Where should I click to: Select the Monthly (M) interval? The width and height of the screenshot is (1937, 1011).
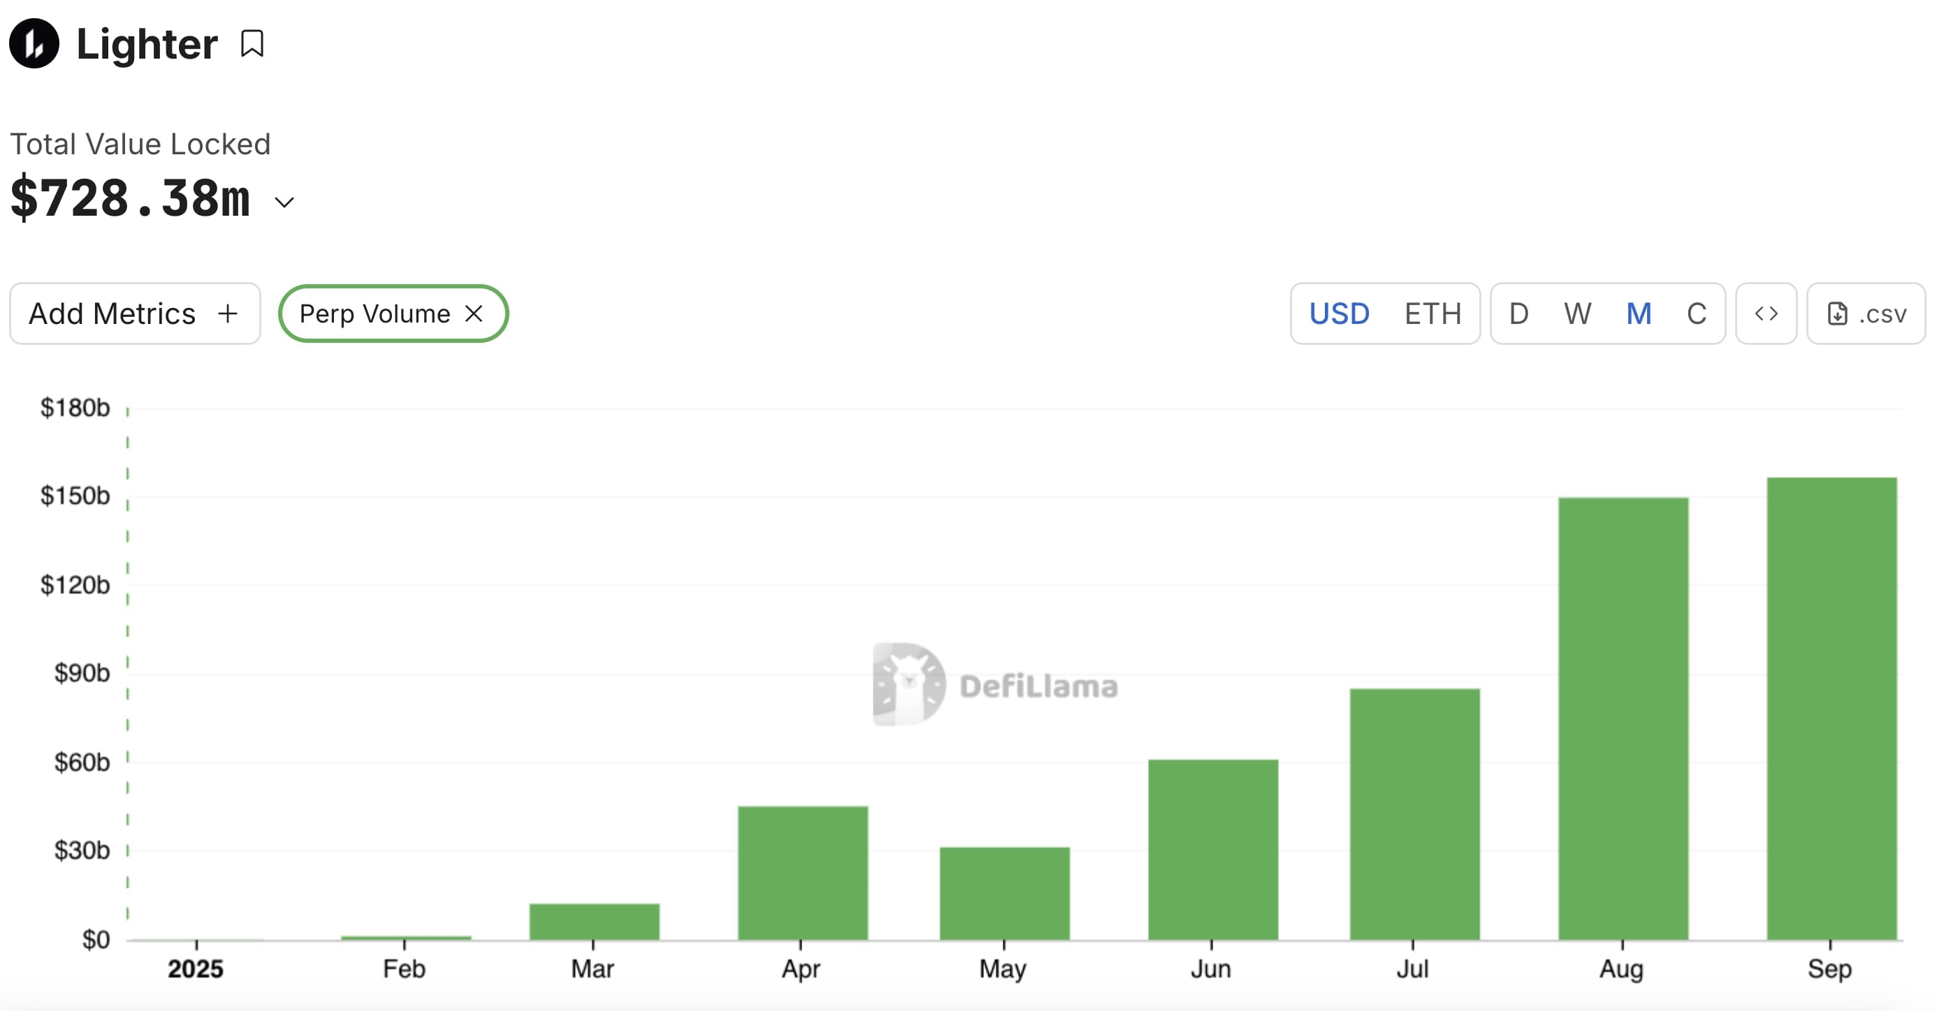pos(1639,313)
